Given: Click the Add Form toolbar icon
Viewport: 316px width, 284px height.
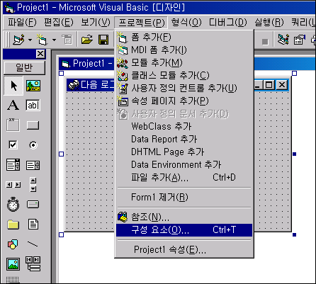Looking at the screenshot, I should click(42, 40).
